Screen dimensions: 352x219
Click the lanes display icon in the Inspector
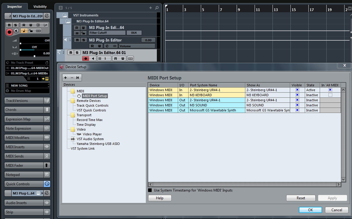coord(38,31)
